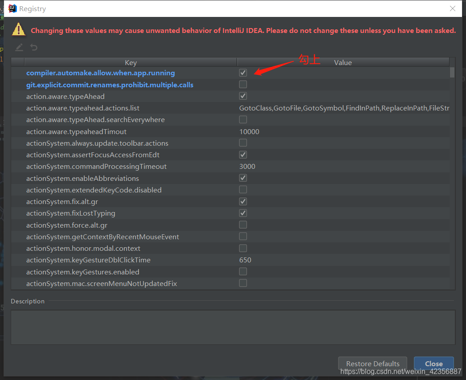
Task: Uncheck actionSystem.fixLostTyping checkbox
Action: click(243, 213)
